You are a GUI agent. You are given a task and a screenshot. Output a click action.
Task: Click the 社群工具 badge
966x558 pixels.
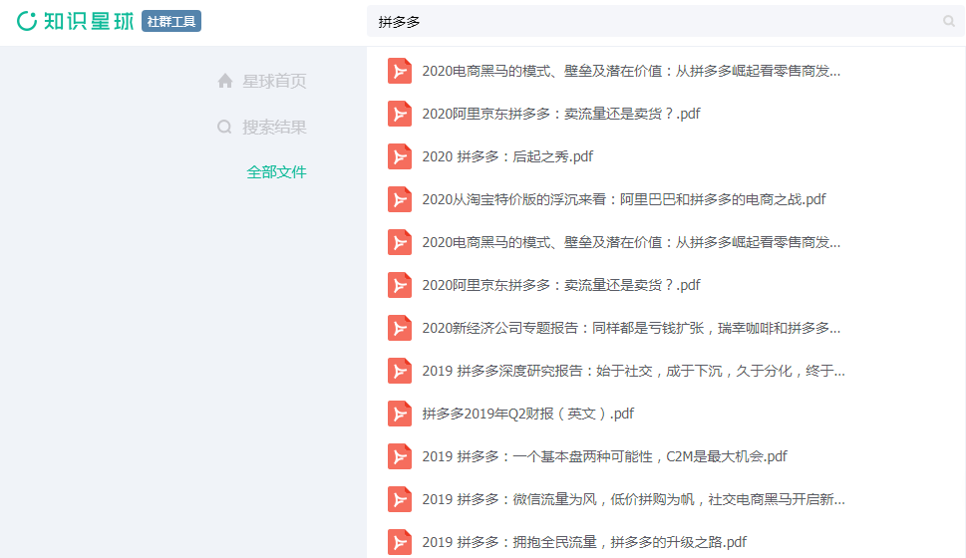pos(171,21)
